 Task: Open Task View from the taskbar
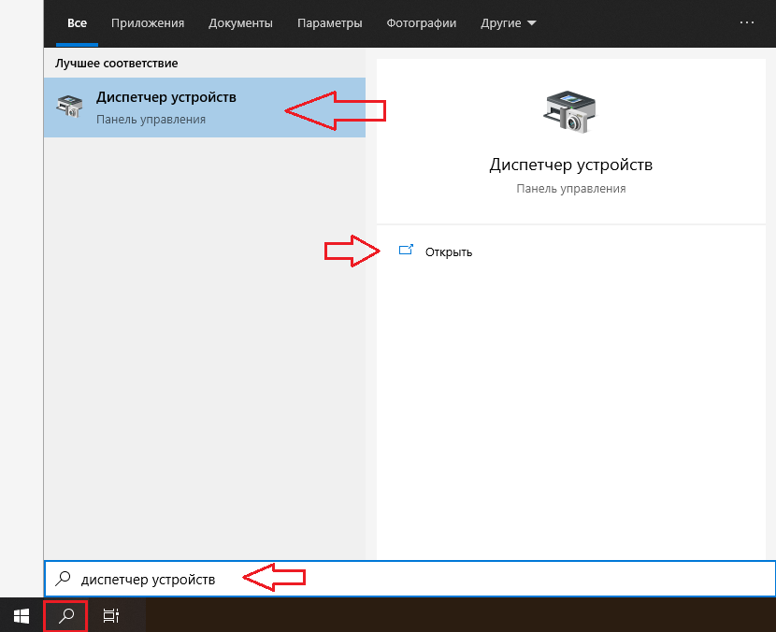click(110, 616)
